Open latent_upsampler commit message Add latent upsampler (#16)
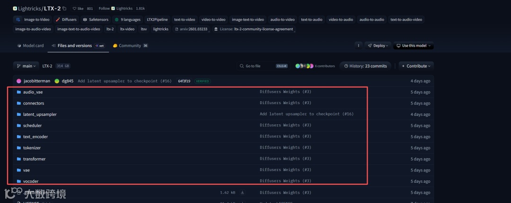511x203 pixels. point(307,114)
